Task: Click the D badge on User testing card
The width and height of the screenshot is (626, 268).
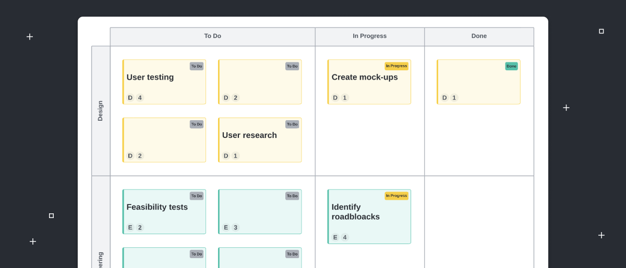Action: coord(130,98)
